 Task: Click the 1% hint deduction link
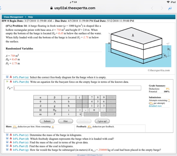click(x=15, y=126)
